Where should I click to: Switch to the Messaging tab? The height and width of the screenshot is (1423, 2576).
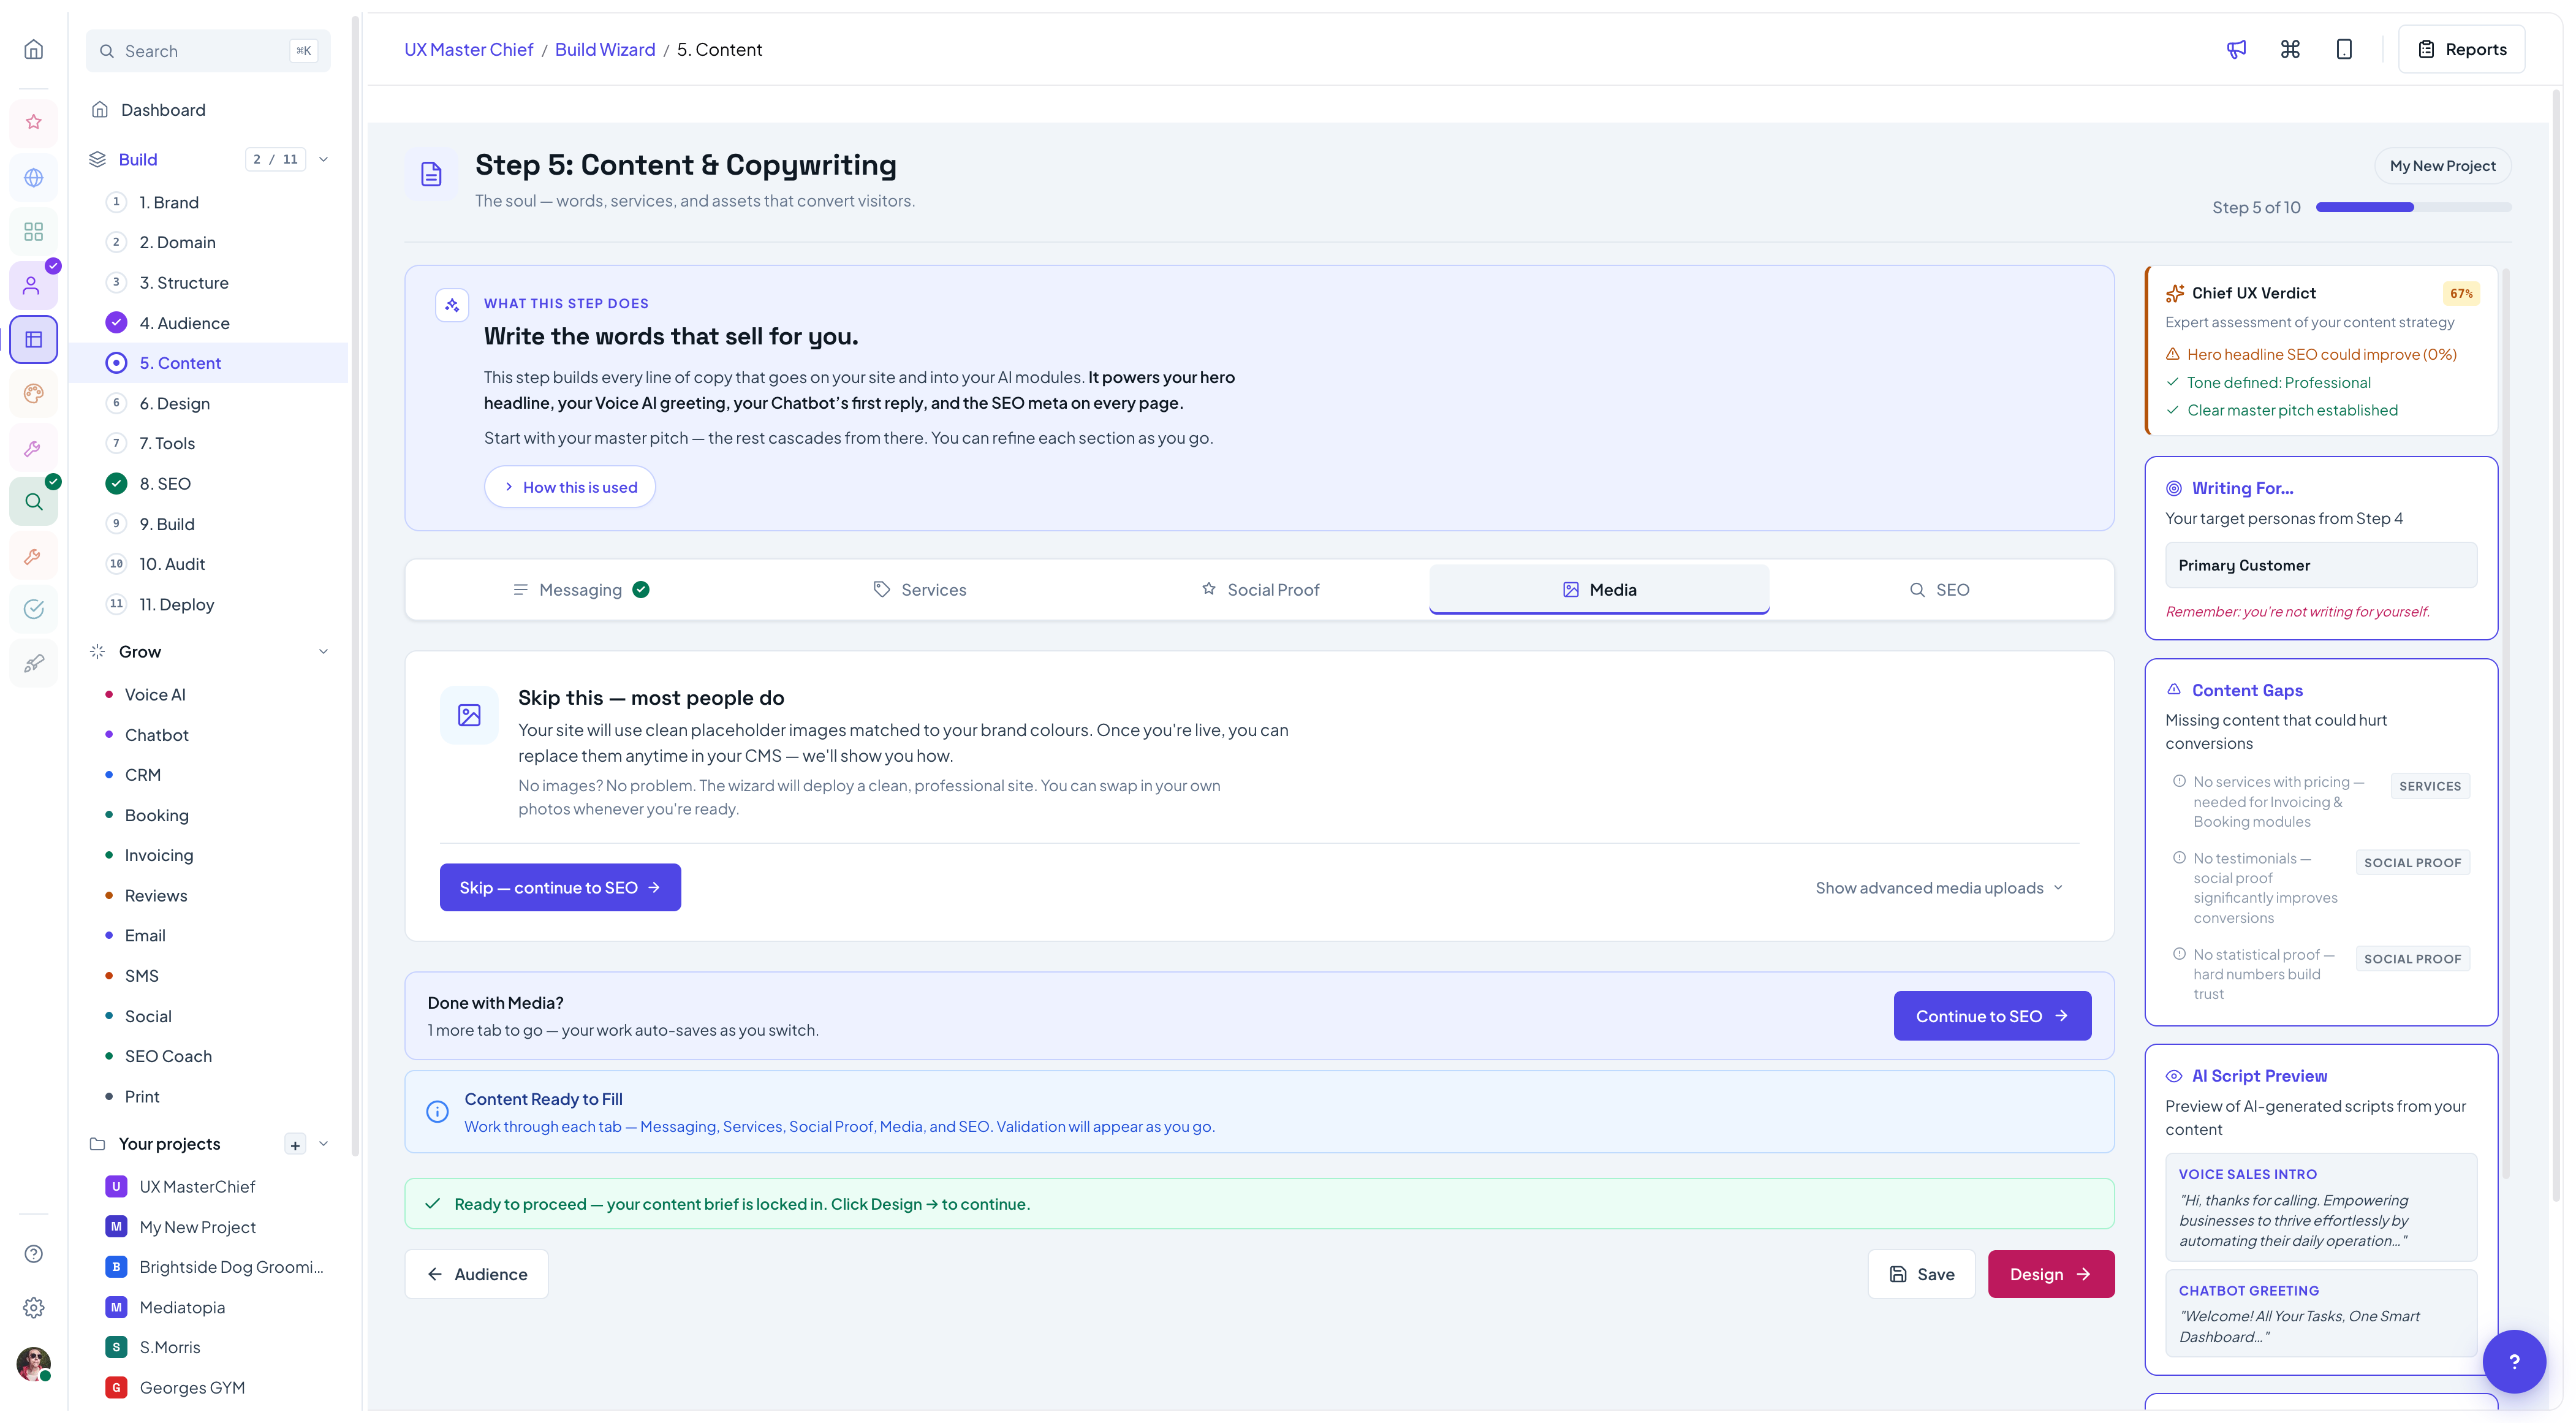[x=580, y=590]
